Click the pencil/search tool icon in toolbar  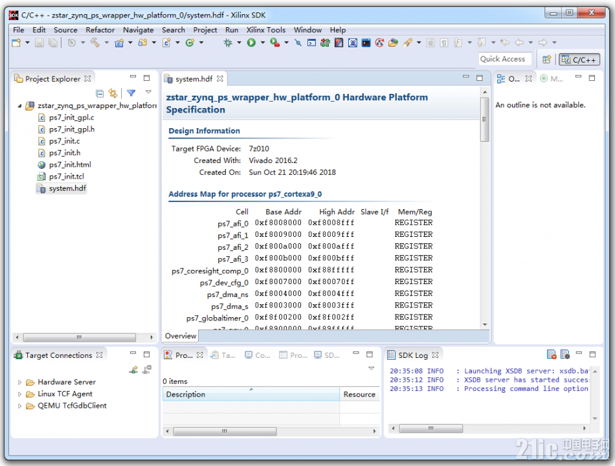(407, 42)
